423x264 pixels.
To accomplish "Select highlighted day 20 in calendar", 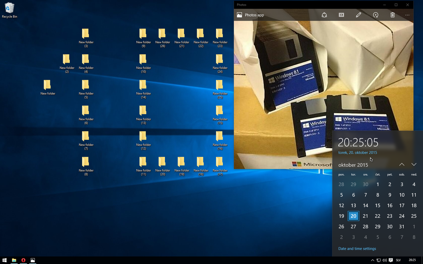I will click(354, 216).
